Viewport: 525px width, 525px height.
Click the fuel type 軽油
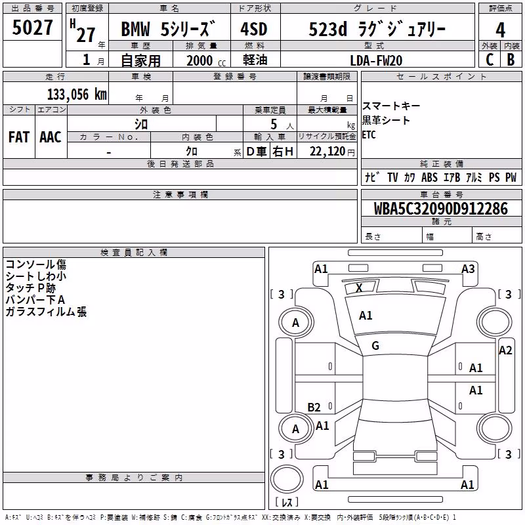255,60
